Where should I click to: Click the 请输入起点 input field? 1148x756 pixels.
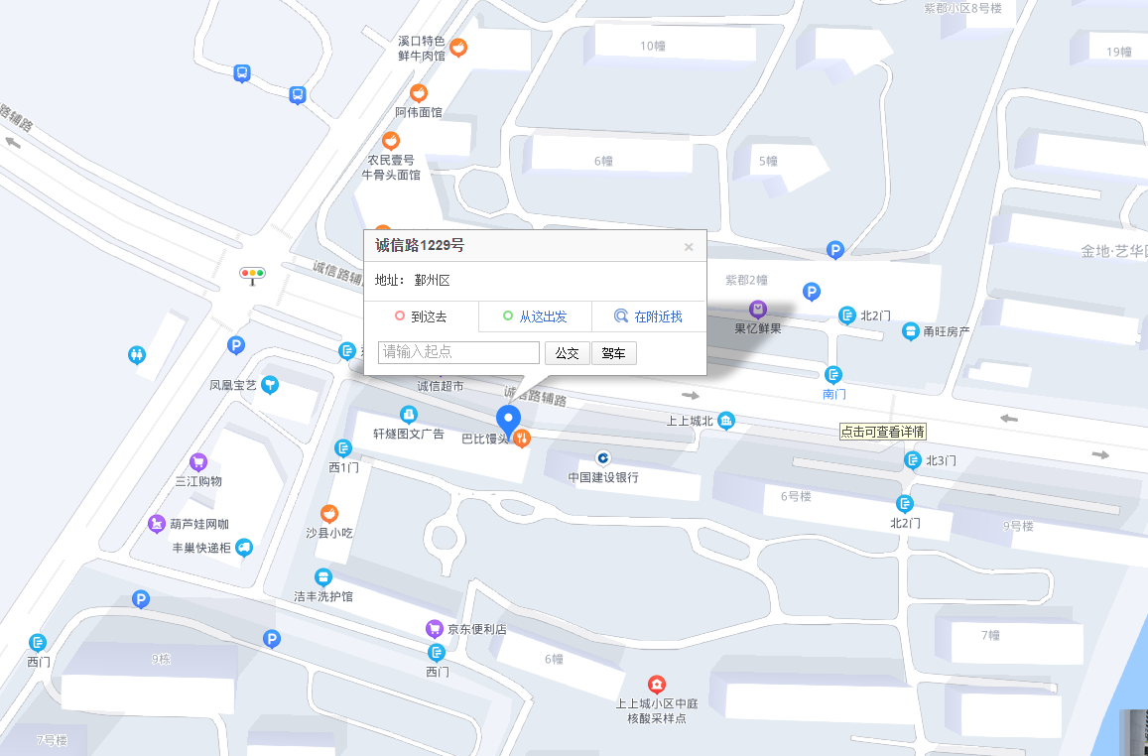click(458, 352)
